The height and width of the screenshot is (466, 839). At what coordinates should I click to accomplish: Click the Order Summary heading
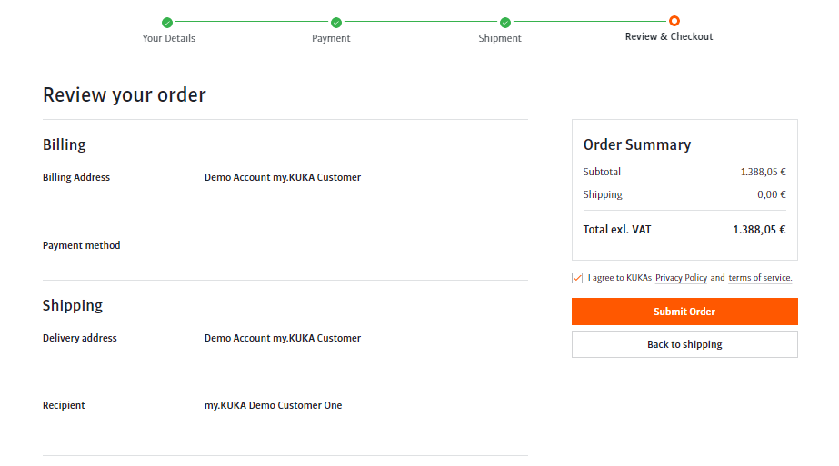point(637,144)
